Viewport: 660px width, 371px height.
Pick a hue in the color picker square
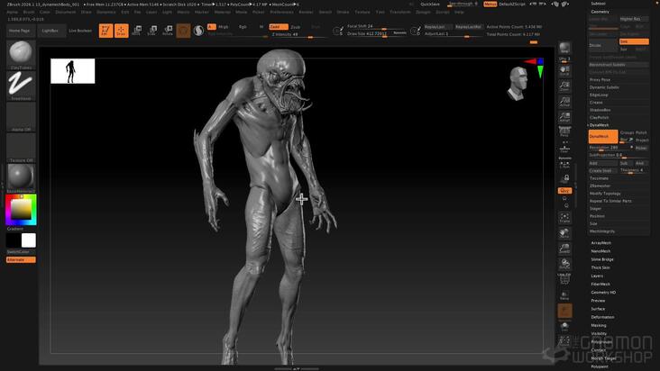point(21,209)
